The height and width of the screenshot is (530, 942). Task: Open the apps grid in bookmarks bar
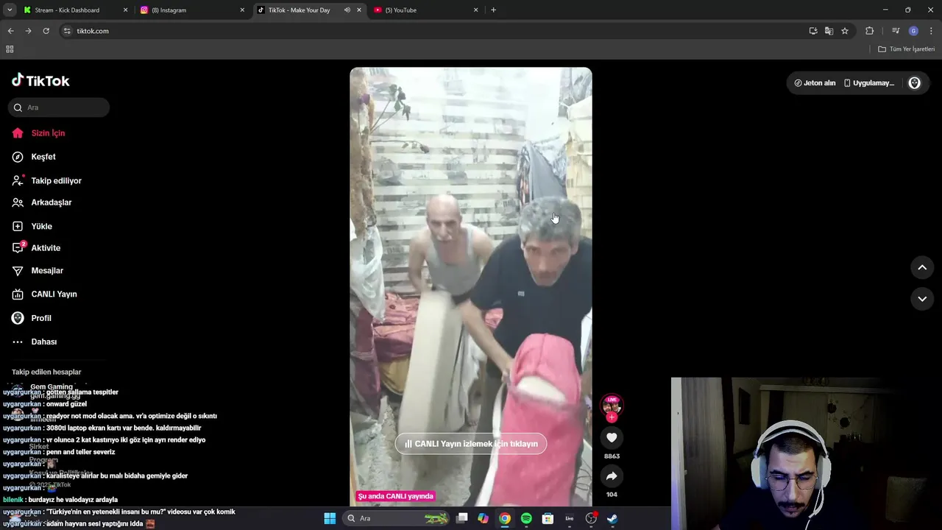10,49
